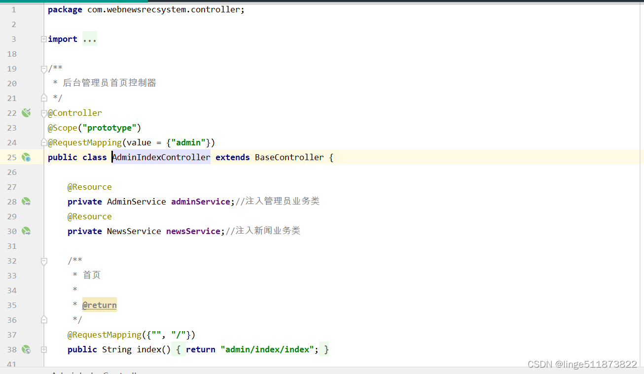644x374 pixels.
Task: Click the autowired dependency icon on line 30
Action: point(26,231)
